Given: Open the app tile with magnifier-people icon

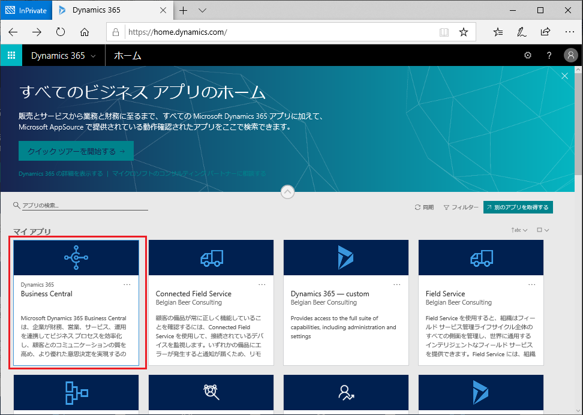Looking at the screenshot, I should pyautogui.click(x=211, y=393).
